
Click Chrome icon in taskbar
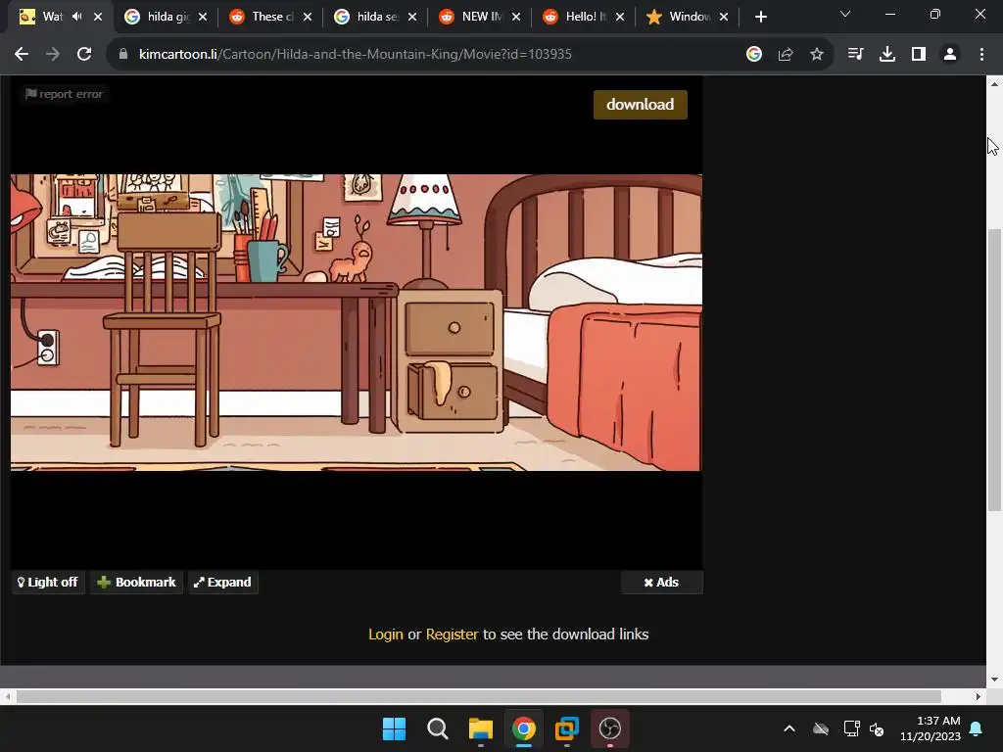(524, 728)
